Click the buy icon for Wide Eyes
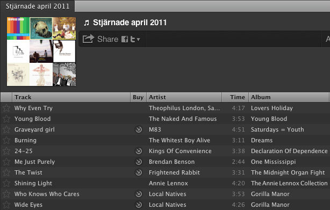Screen dimensions: 330x210 139,205
